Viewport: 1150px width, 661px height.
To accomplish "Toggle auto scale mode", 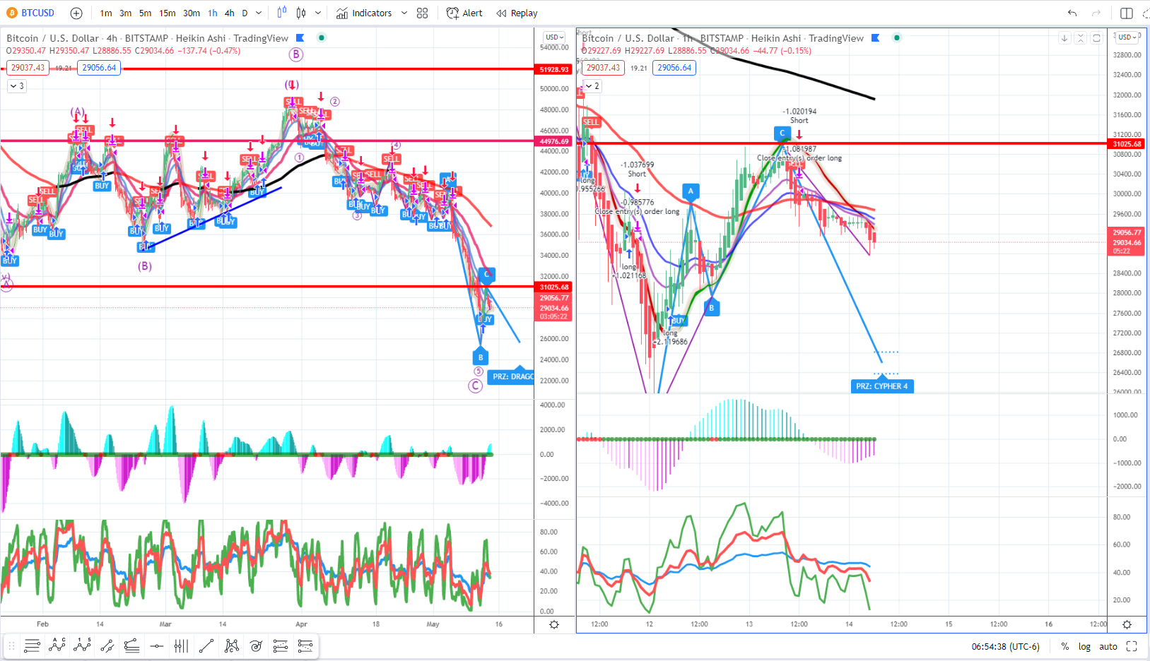I will [x=1108, y=646].
